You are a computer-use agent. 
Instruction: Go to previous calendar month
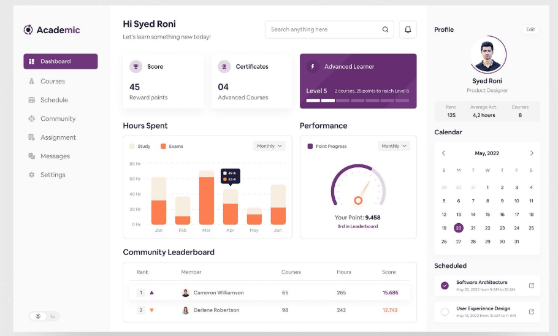[x=444, y=153]
